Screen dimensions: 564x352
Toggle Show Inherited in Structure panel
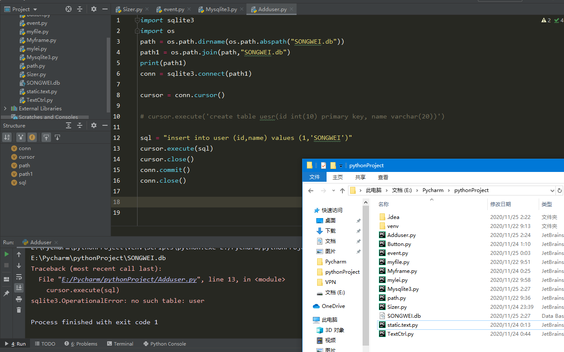coord(21,137)
